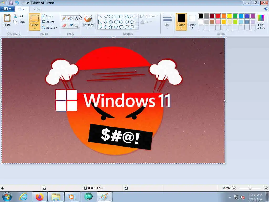Open the Fill dropdown
Screen dimensions: 269x202
(x=146, y=22)
